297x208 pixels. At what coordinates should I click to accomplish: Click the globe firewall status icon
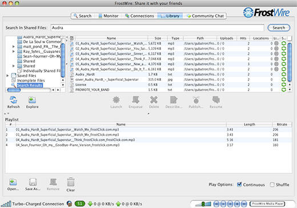[70, 204]
